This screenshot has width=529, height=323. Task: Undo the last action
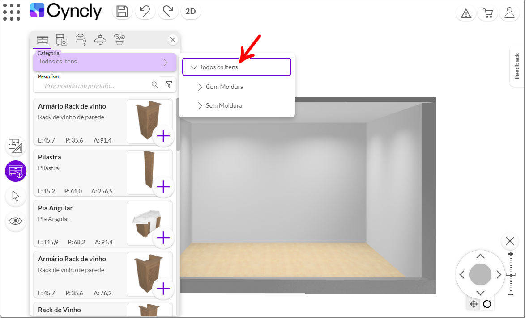(x=145, y=12)
